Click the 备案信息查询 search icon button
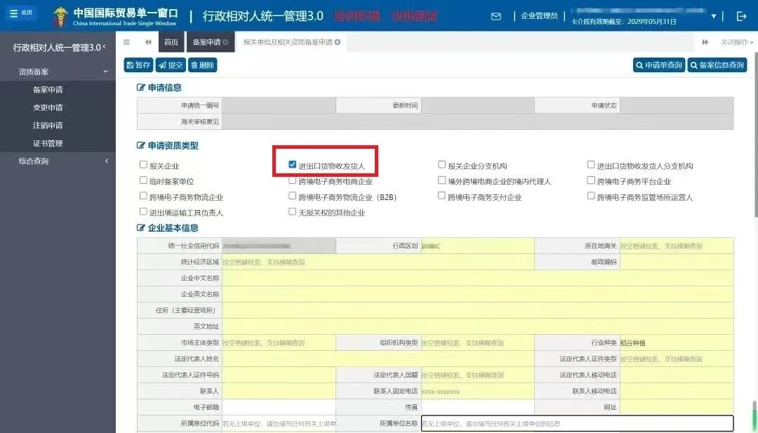This screenshot has width=758, height=433. tap(716, 65)
